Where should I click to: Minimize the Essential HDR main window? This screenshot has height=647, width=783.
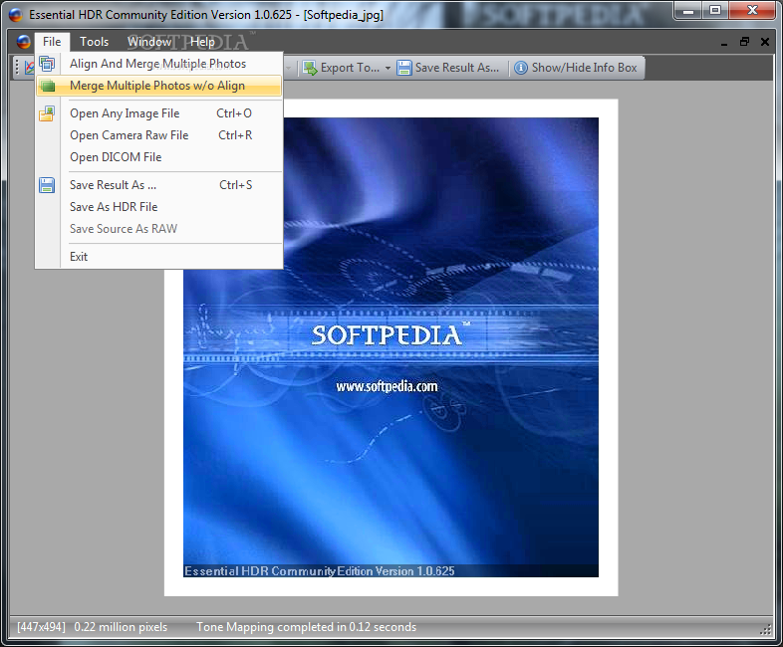coord(688,10)
